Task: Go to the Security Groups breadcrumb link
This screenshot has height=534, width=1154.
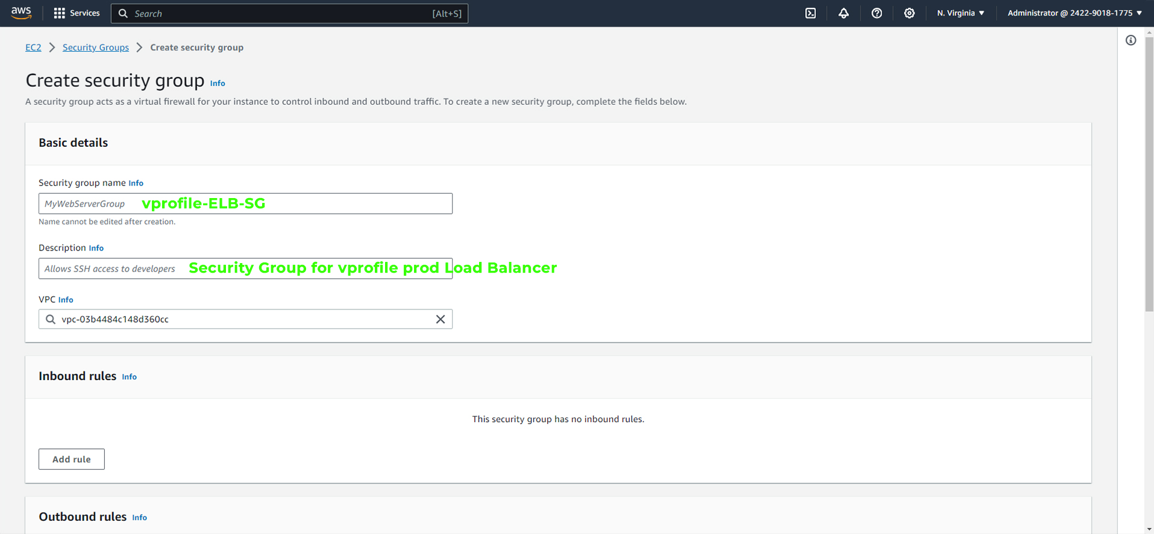Action: pyautogui.click(x=96, y=48)
